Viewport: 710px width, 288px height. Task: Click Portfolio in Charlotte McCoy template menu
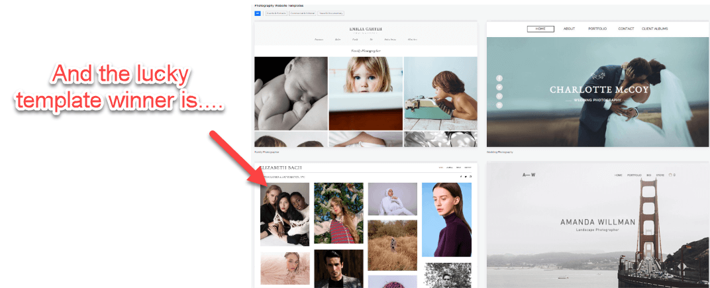(597, 28)
